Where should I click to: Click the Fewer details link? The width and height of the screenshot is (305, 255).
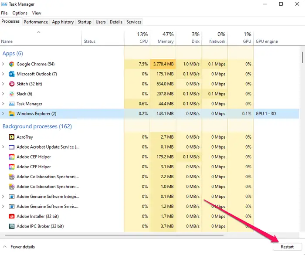pos(23,247)
